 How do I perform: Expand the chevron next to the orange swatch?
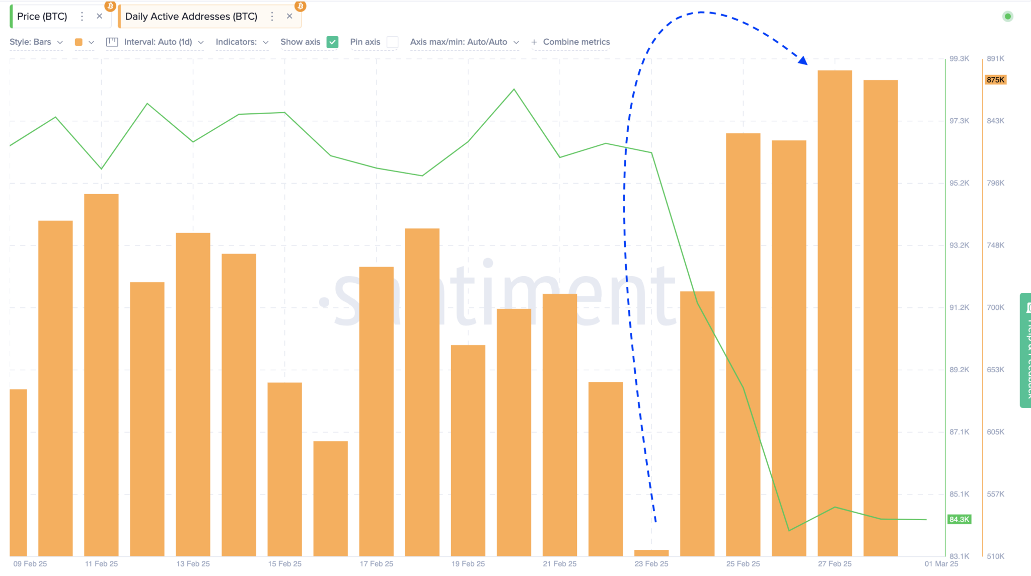[x=91, y=42]
